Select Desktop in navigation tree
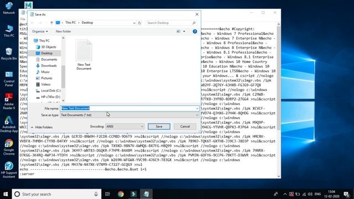 coord(46,53)
